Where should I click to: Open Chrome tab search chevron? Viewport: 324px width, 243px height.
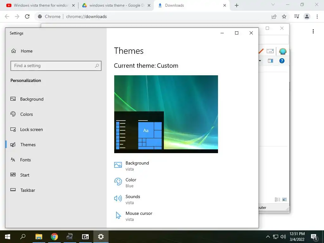(273, 4)
